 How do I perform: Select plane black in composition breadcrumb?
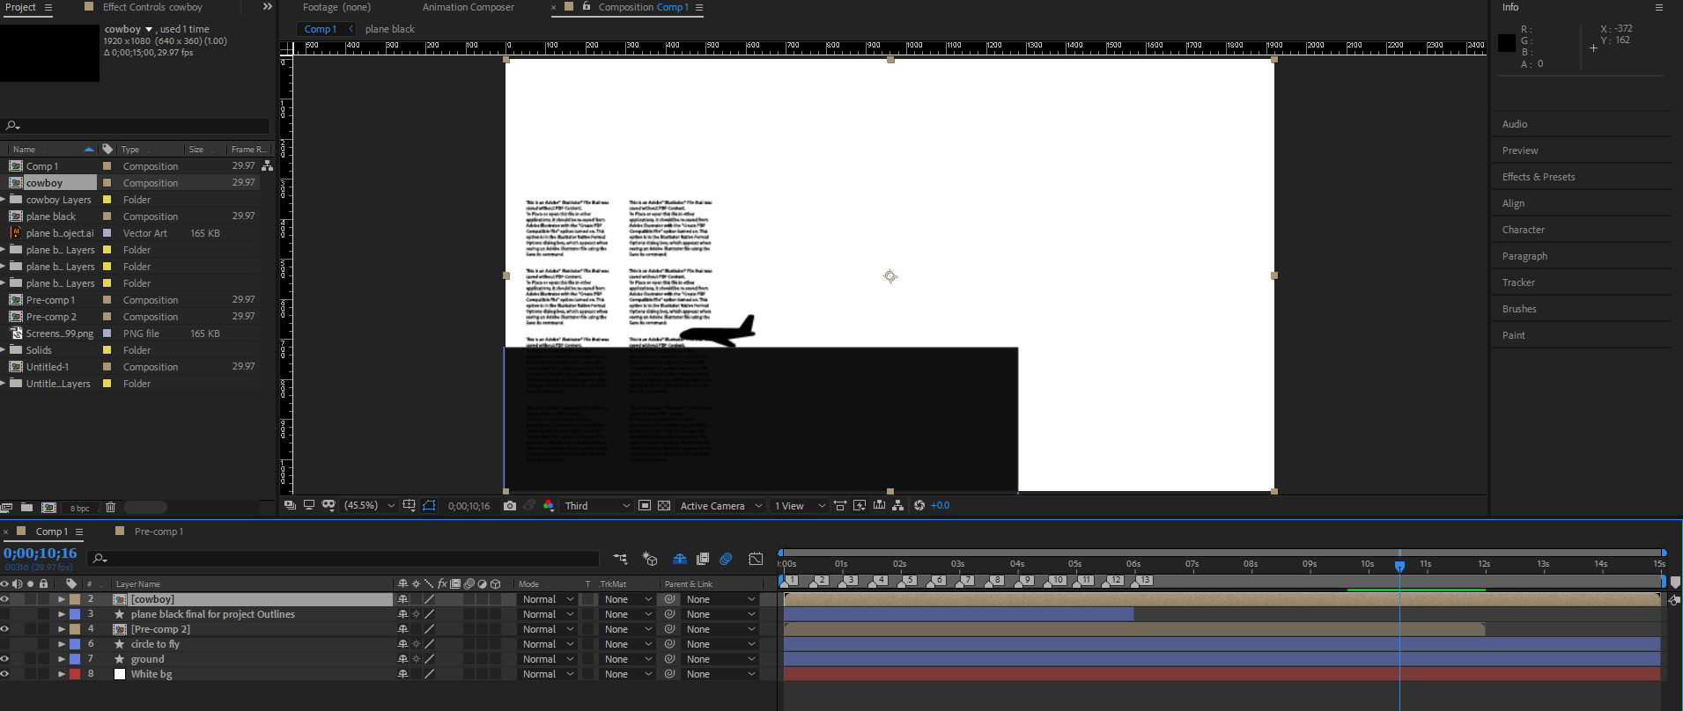click(x=390, y=29)
